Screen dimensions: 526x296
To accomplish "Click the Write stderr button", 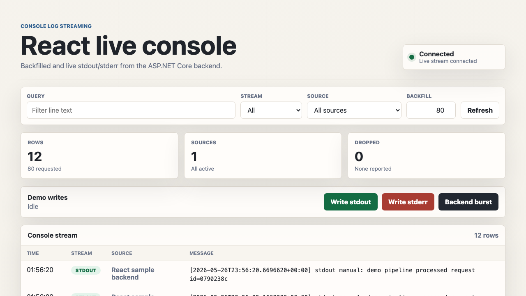I will 408,202.
